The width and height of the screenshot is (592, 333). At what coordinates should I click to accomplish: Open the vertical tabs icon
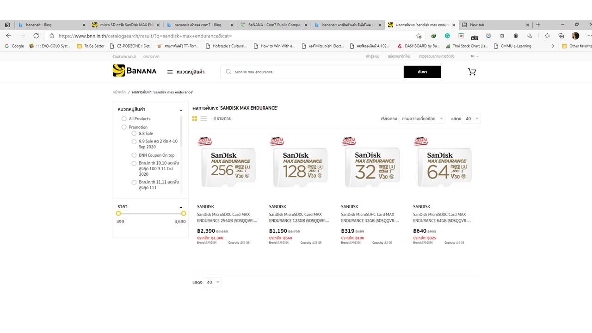tap(7, 25)
